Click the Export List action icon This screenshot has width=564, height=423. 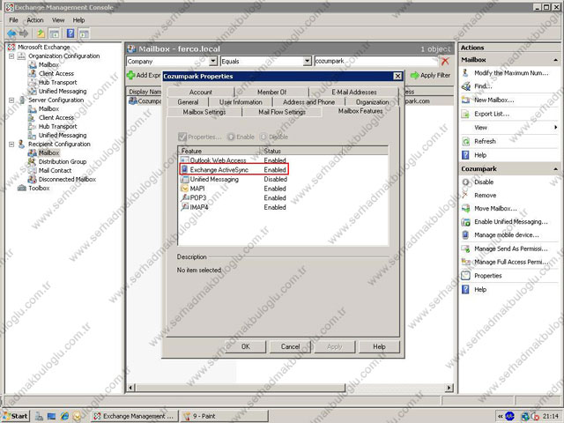[x=466, y=114]
